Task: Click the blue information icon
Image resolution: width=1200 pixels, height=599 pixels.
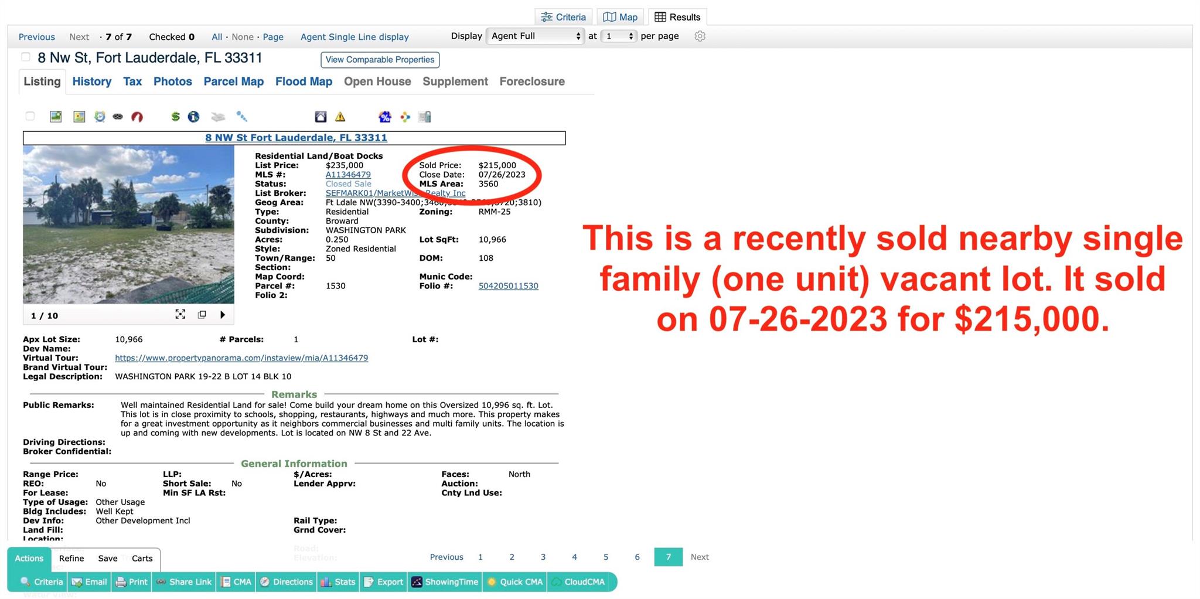Action: (193, 117)
